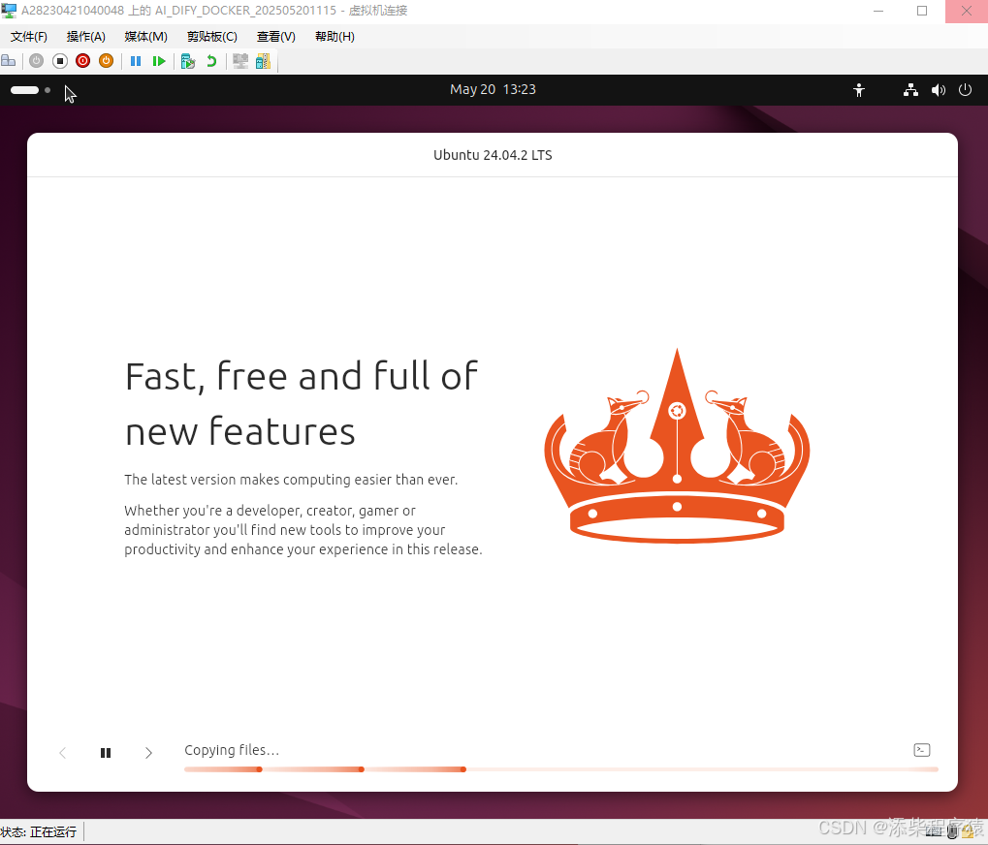Open the Ubuntu accessibility menu icon
Screen dimensions: 988x845
tap(859, 90)
